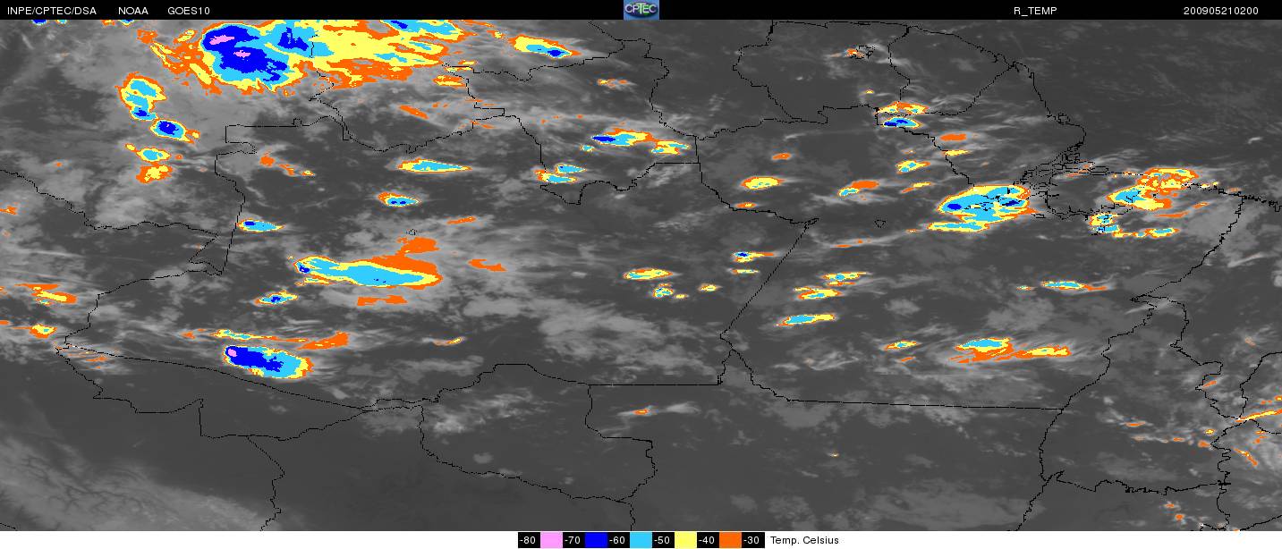
Task: Click the INPE/CPTEC/DSA header text
Action: click(52, 11)
